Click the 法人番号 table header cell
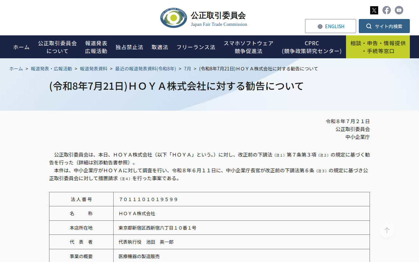 (x=81, y=199)
